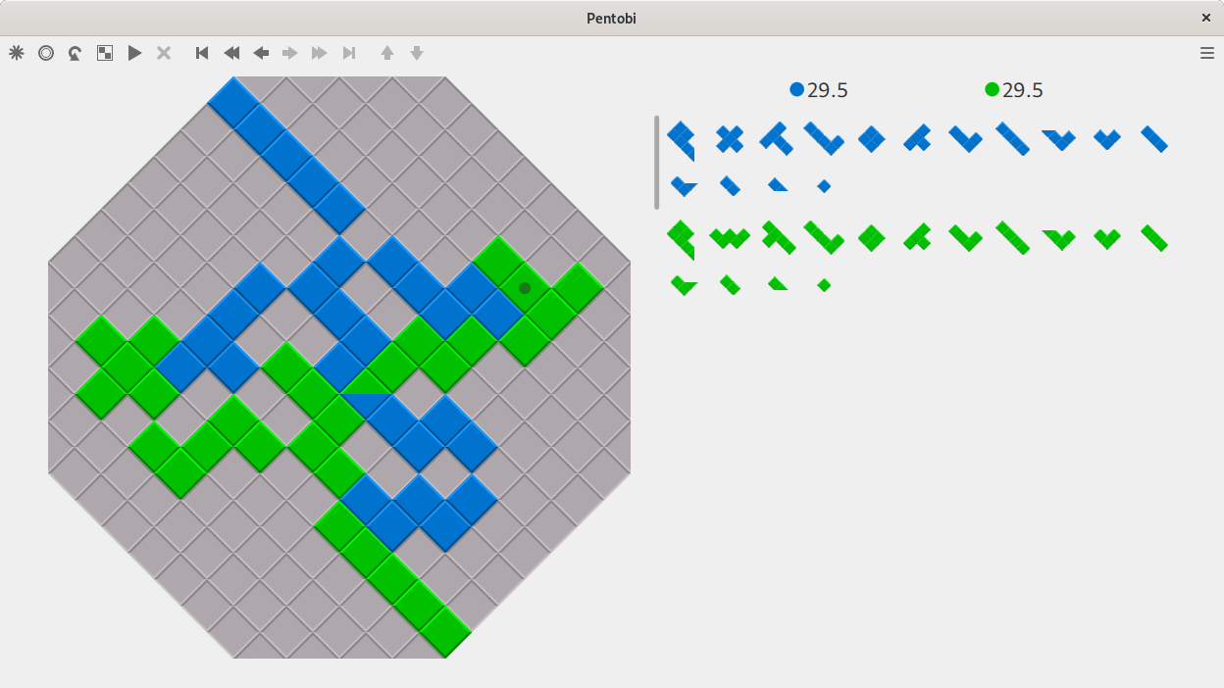Select the green W-shaped piece
The width and height of the screenshot is (1224, 688).
click(729, 238)
